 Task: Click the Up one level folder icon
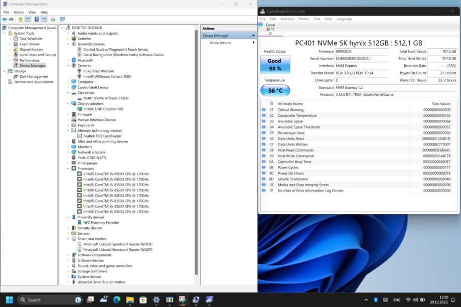[21, 20]
